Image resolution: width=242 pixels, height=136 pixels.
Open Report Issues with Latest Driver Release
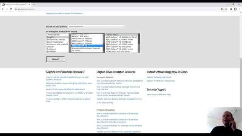[64, 14]
